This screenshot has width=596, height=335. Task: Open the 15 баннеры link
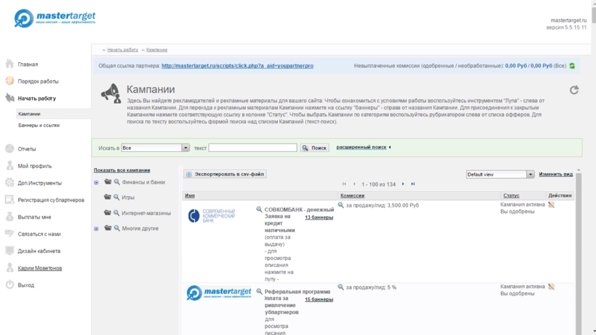pos(319,299)
